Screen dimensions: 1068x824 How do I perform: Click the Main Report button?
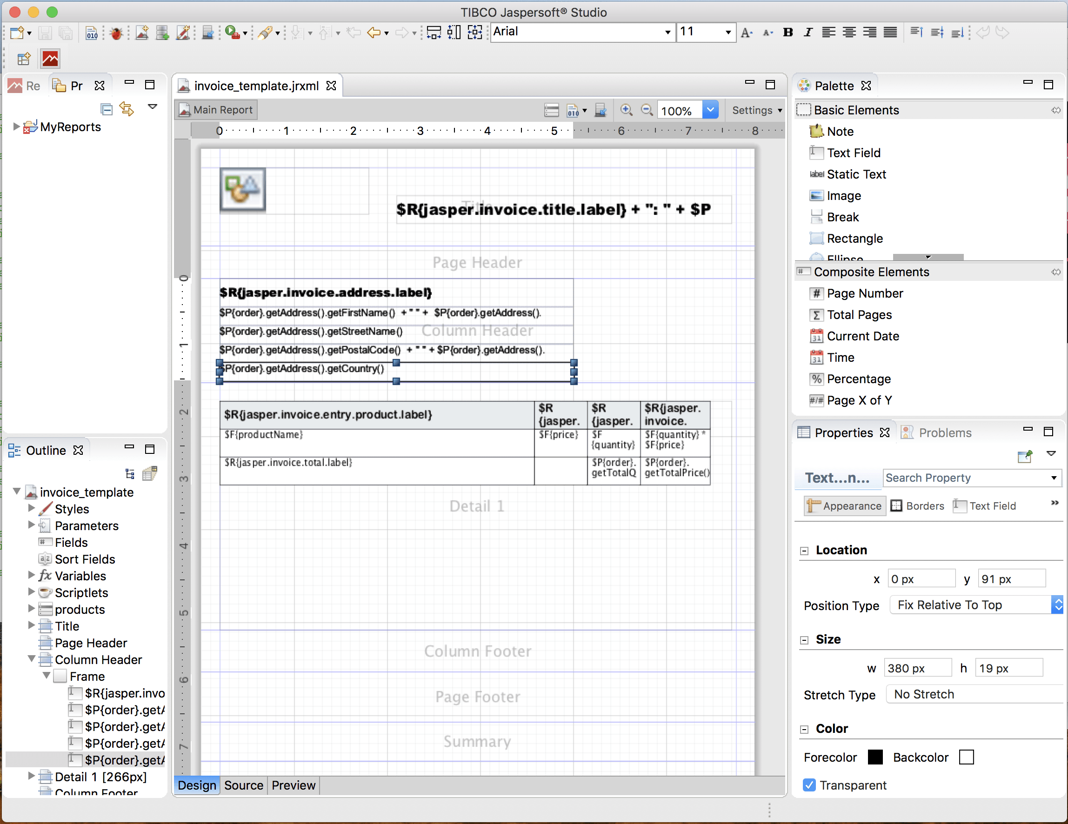pyautogui.click(x=216, y=110)
